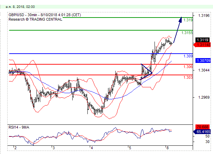Screen dimensions: 213x154
Task: Click the 1.2969 price axis label
Action: click(204, 97)
